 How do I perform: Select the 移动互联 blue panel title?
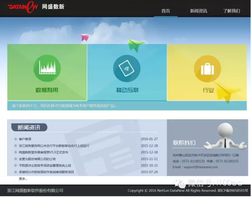[127, 90]
